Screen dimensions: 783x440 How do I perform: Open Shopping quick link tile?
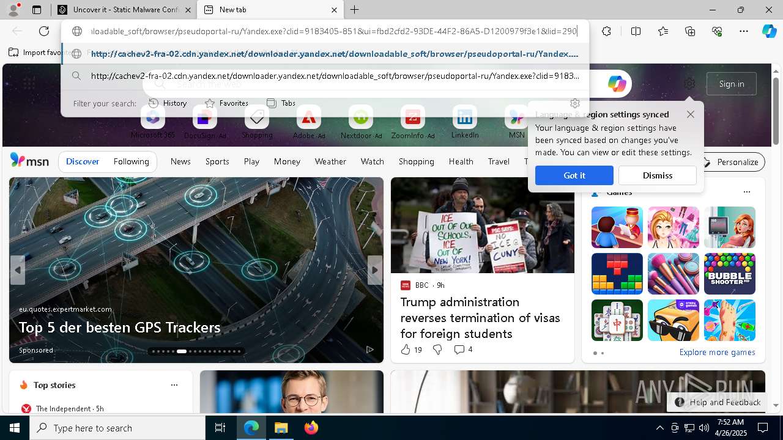click(257, 122)
